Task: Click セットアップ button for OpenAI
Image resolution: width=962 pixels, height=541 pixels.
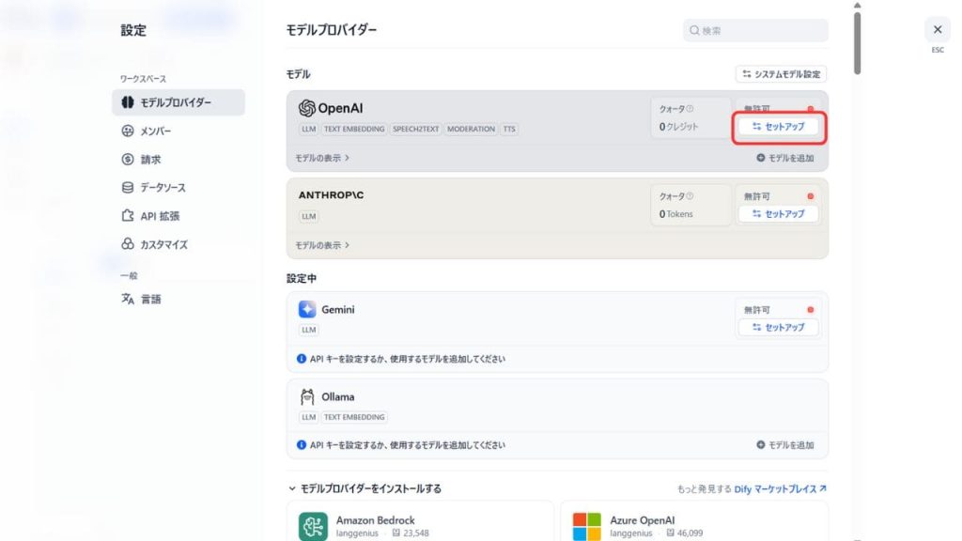Action: click(779, 126)
